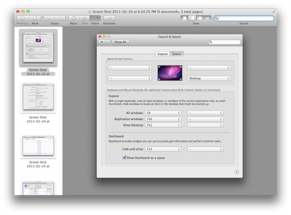
Task: Open the Application windows F10 dropdown
Action: tap(163, 119)
